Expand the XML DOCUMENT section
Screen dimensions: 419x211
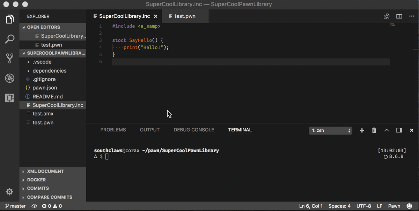click(53, 171)
